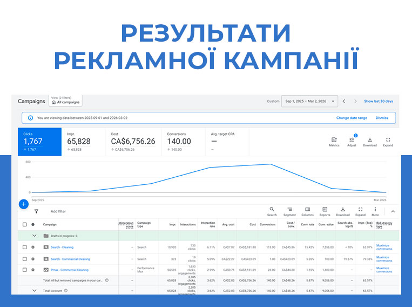Click the 15.42% conversion rate cell
Image resolution: width=412 pixels, height=307 pixels.
[x=309, y=248]
